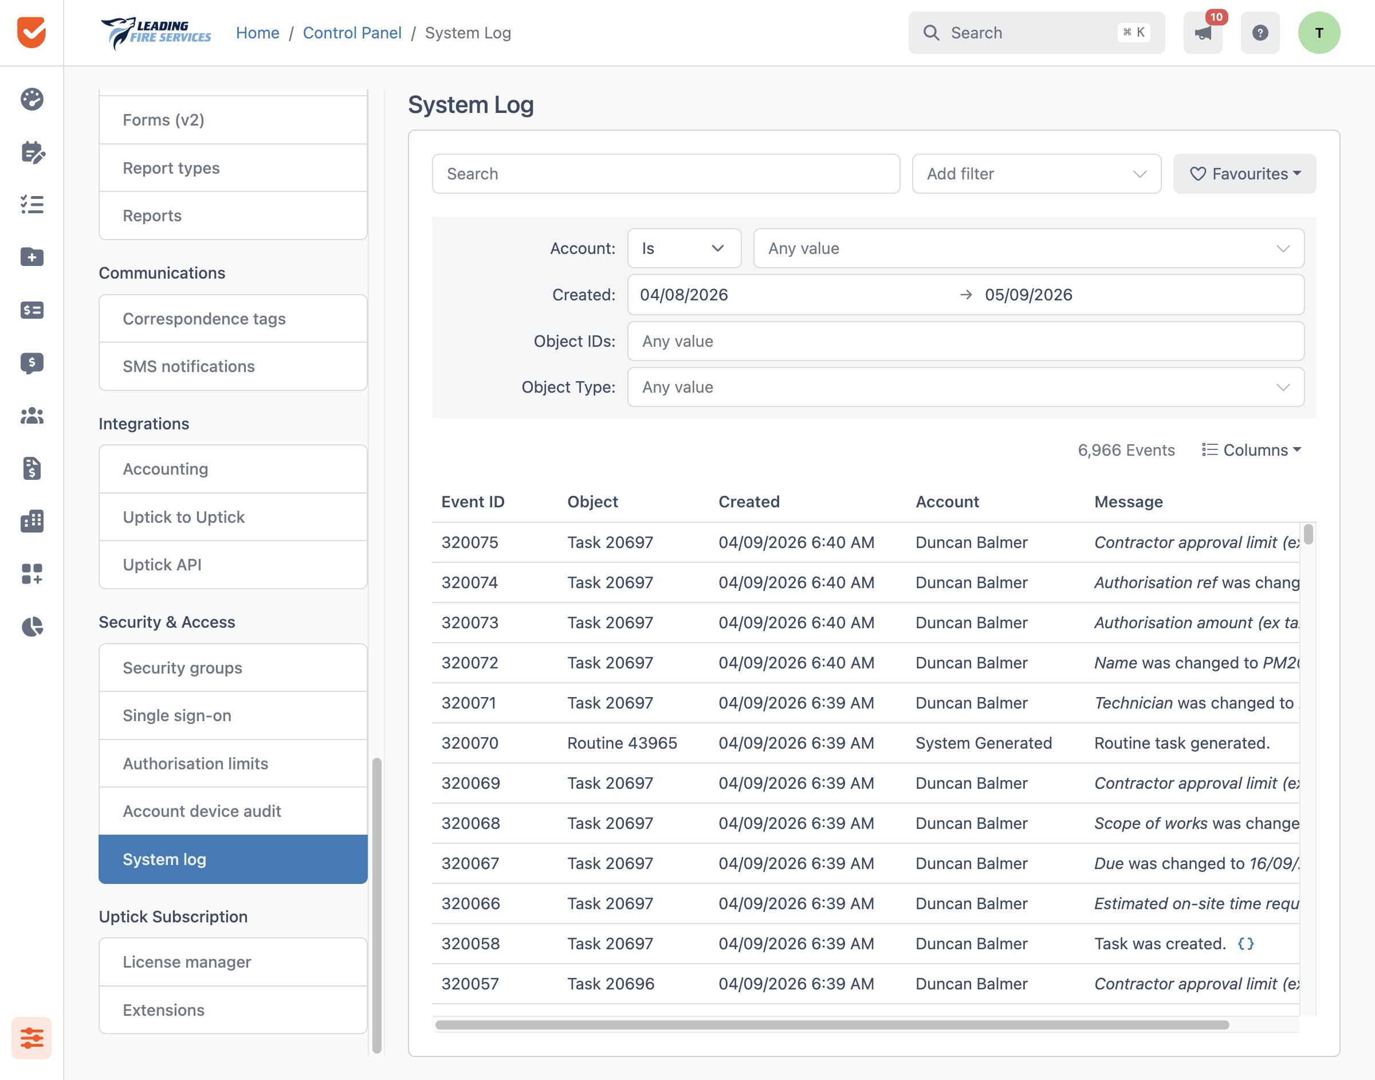Click the Created start date 04/08/2026
This screenshot has width=1375, height=1080.
pos(683,295)
